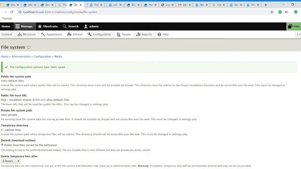This screenshot has height=169, width=301.
Task: View site information icon in address bar
Action: pos(20,12)
